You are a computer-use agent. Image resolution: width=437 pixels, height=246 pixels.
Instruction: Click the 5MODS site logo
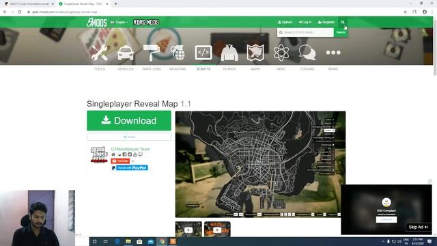97,23
